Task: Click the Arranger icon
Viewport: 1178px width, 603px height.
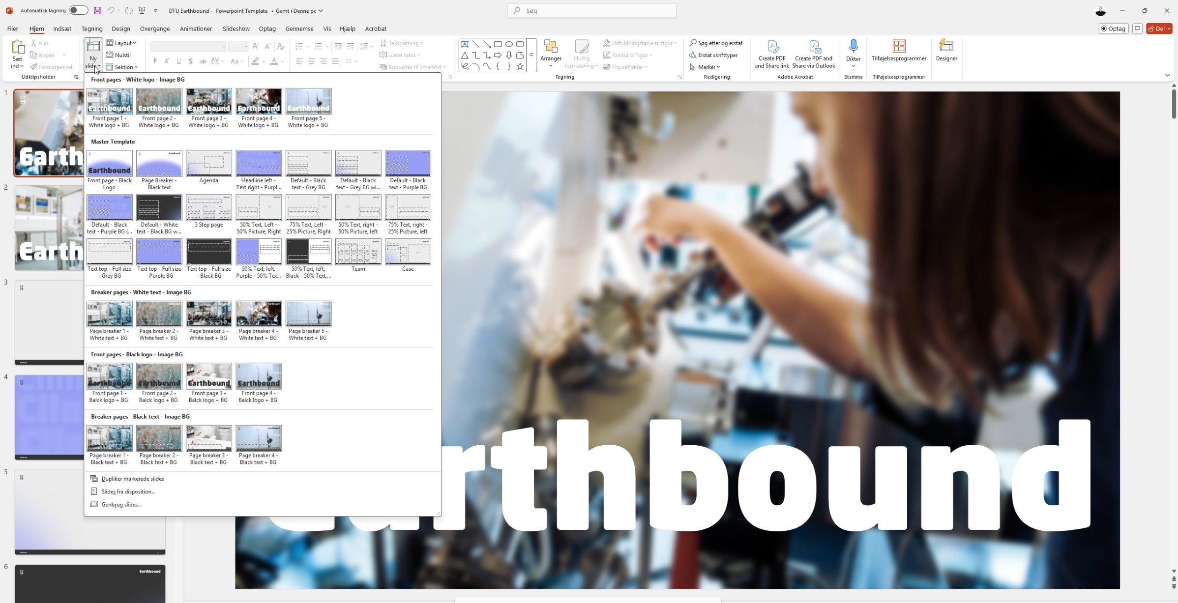Action: point(551,47)
